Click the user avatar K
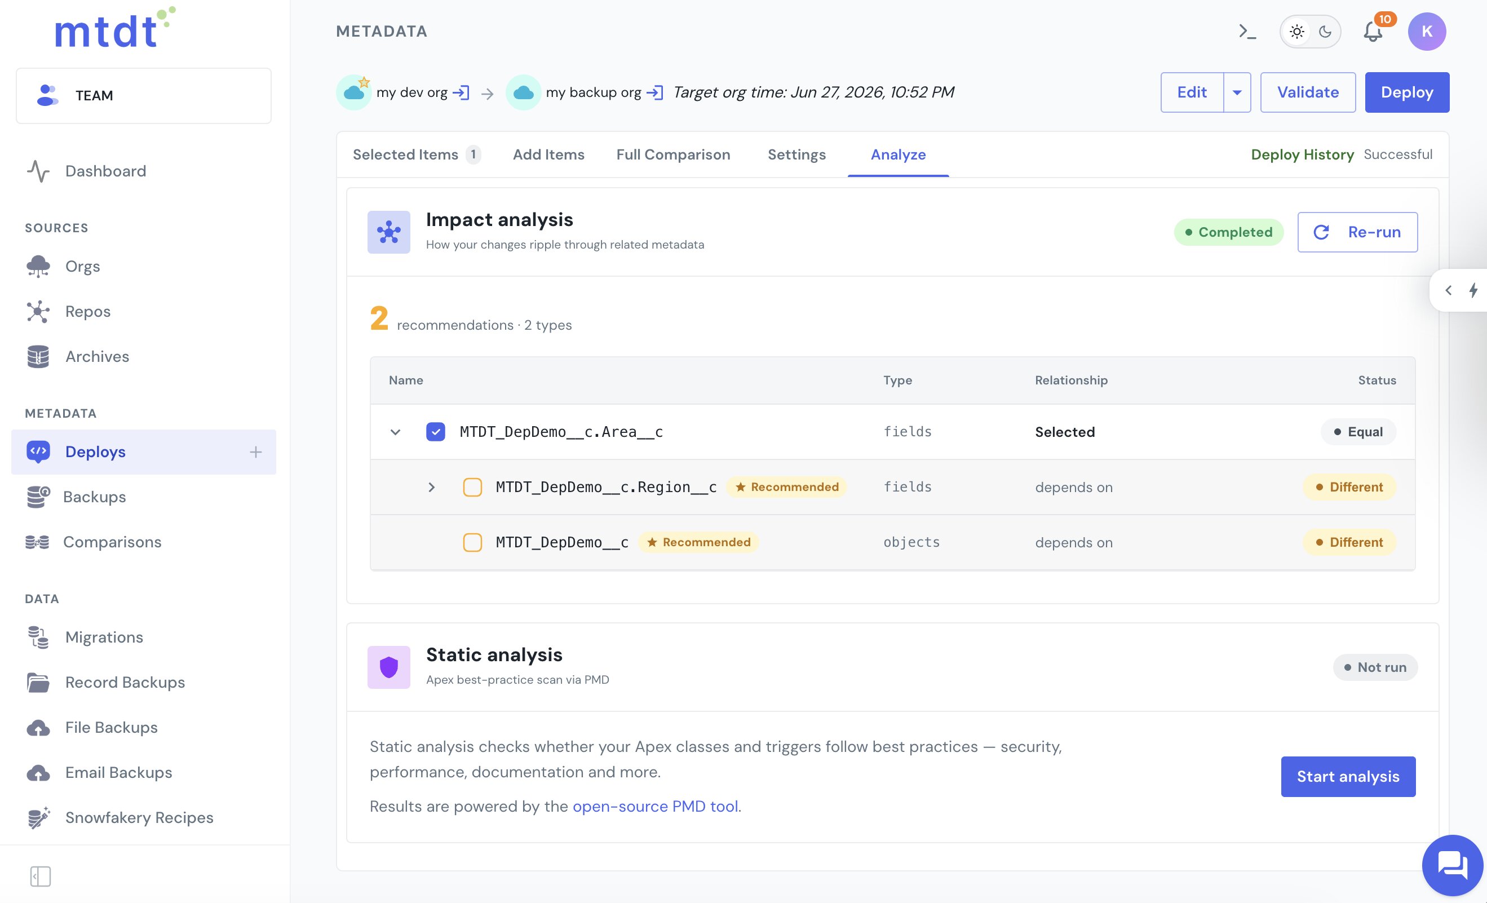 point(1427,32)
